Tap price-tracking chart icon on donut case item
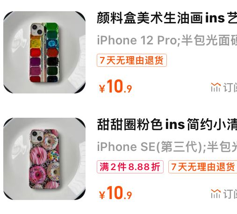237x214 pixels. (x=216, y=194)
